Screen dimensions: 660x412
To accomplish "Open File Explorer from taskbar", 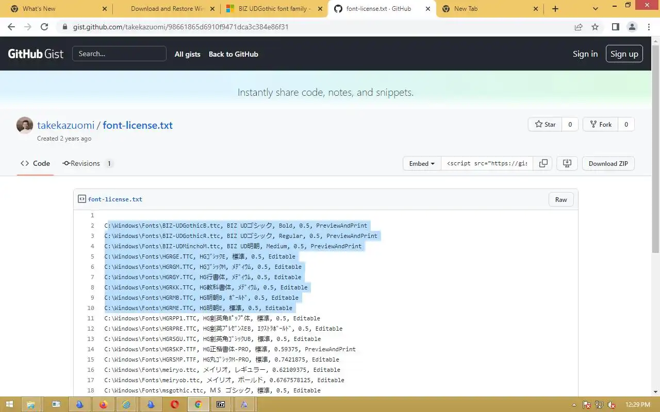I will [x=30, y=404].
